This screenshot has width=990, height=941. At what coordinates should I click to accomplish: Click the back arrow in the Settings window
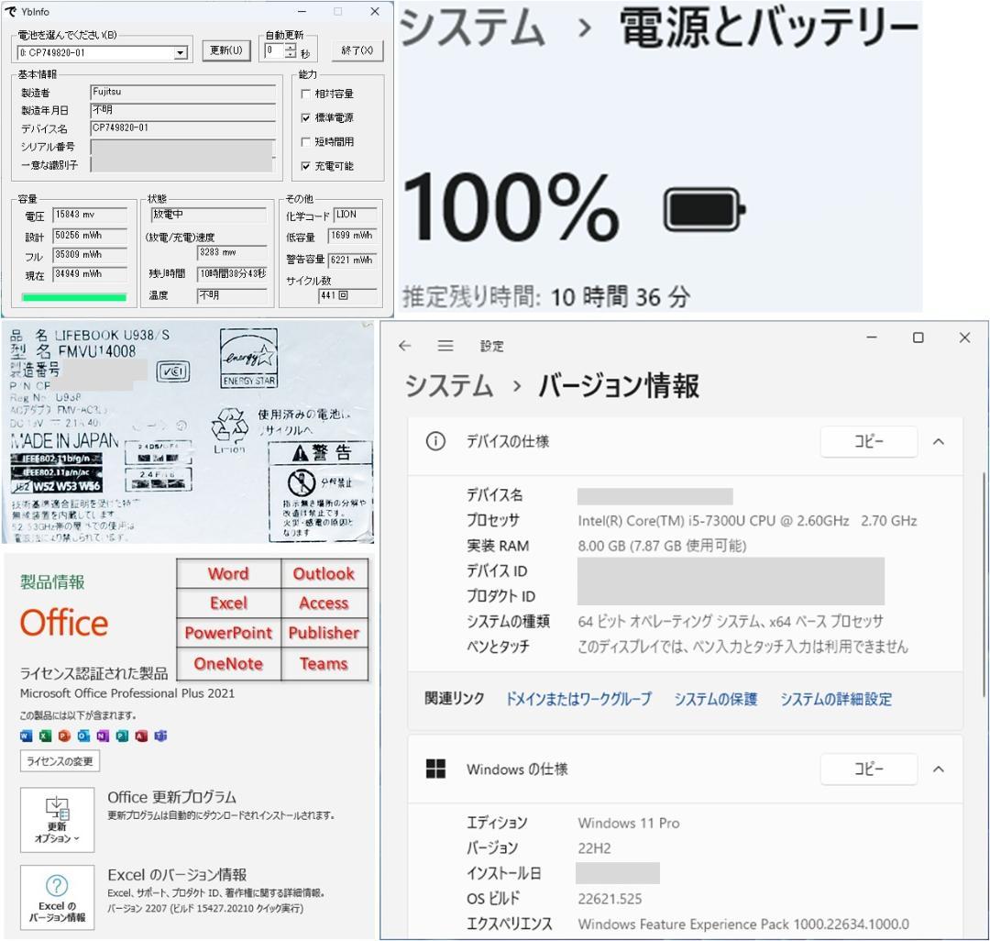pos(404,346)
